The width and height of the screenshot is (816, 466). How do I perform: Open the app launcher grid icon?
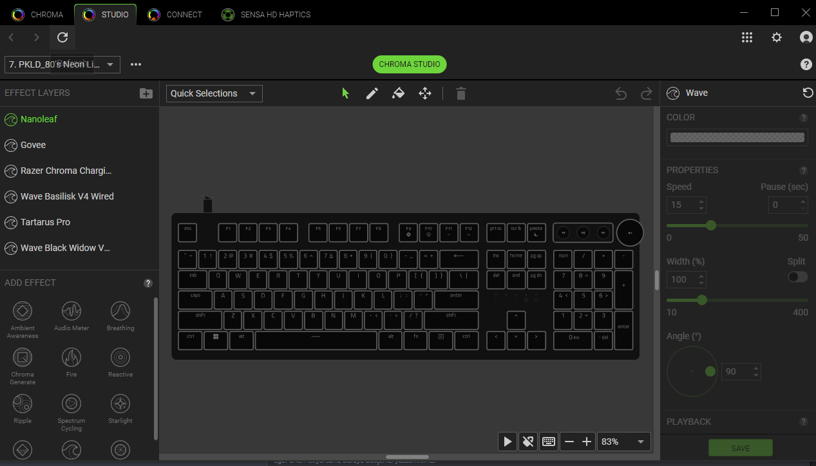tap(747, 37)
